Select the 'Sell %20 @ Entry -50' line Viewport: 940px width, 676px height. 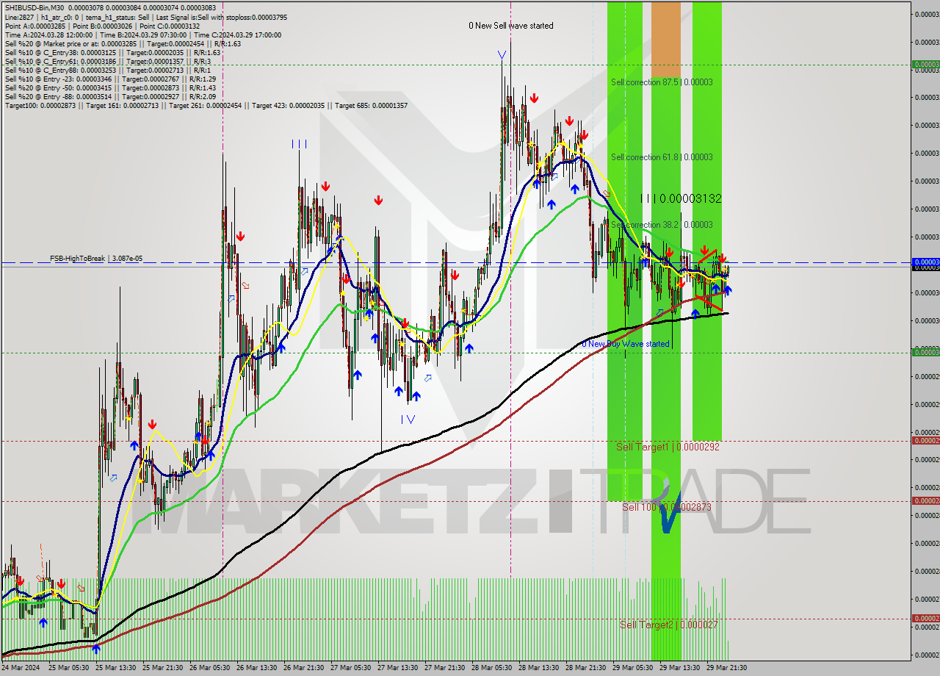coord(110,87)
